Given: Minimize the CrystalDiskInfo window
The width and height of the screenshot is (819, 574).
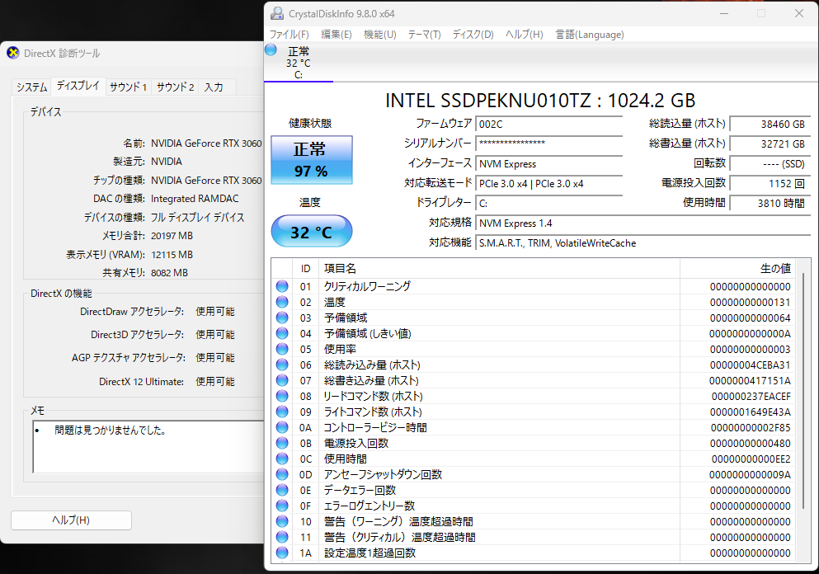Looking at the screenshot, I should 724,13.
